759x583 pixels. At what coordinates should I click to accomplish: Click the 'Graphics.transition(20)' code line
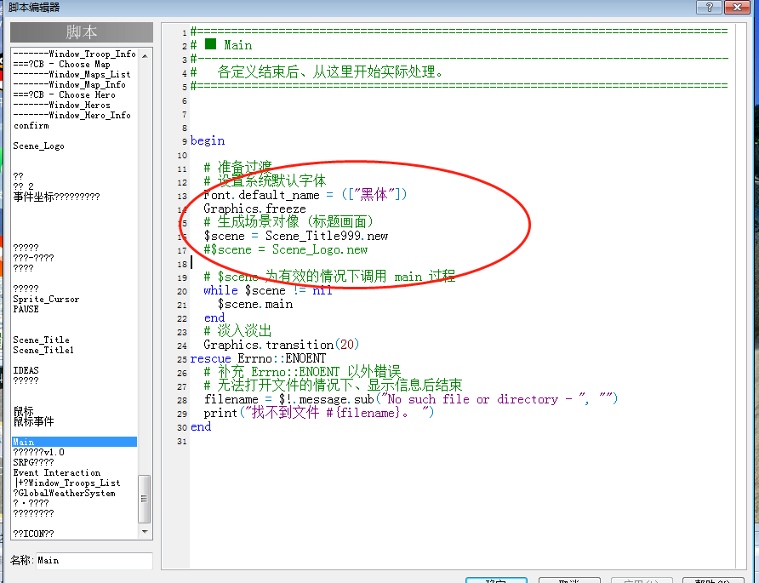click(x=282, y=345)
